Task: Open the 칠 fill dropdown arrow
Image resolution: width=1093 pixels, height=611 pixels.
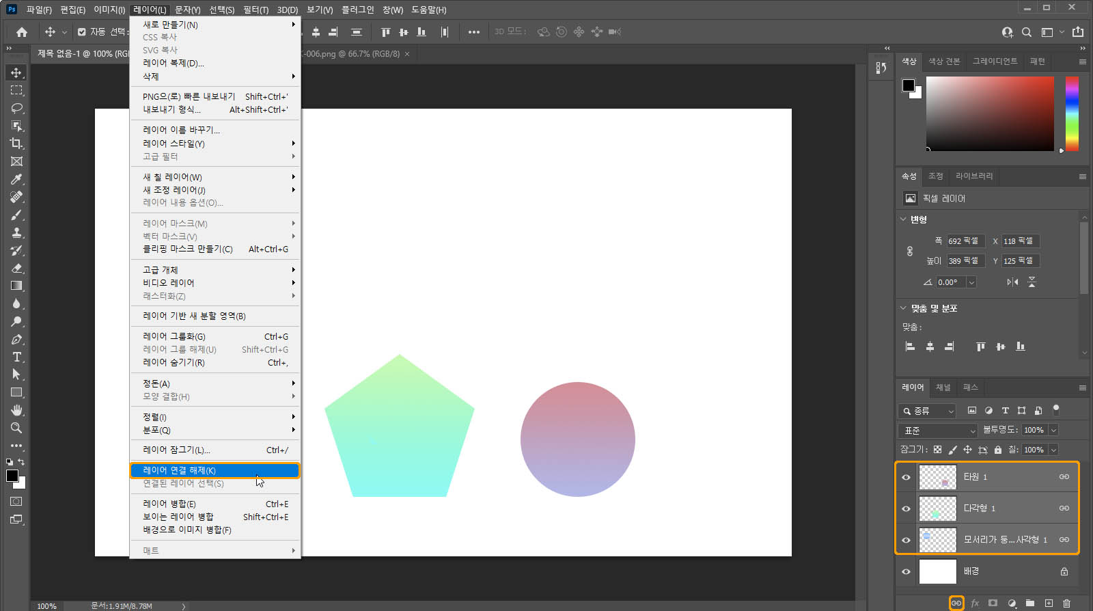Action: click(x=1053, y=450)
